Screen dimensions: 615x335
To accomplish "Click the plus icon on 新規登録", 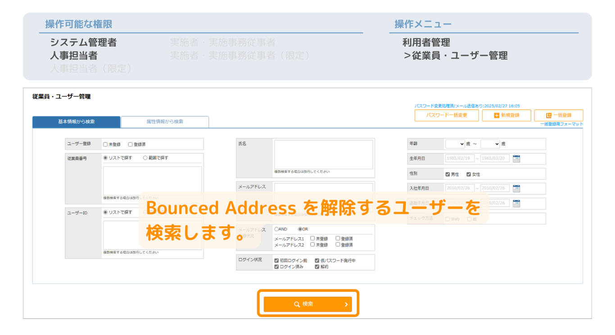I will coord(497,115).
